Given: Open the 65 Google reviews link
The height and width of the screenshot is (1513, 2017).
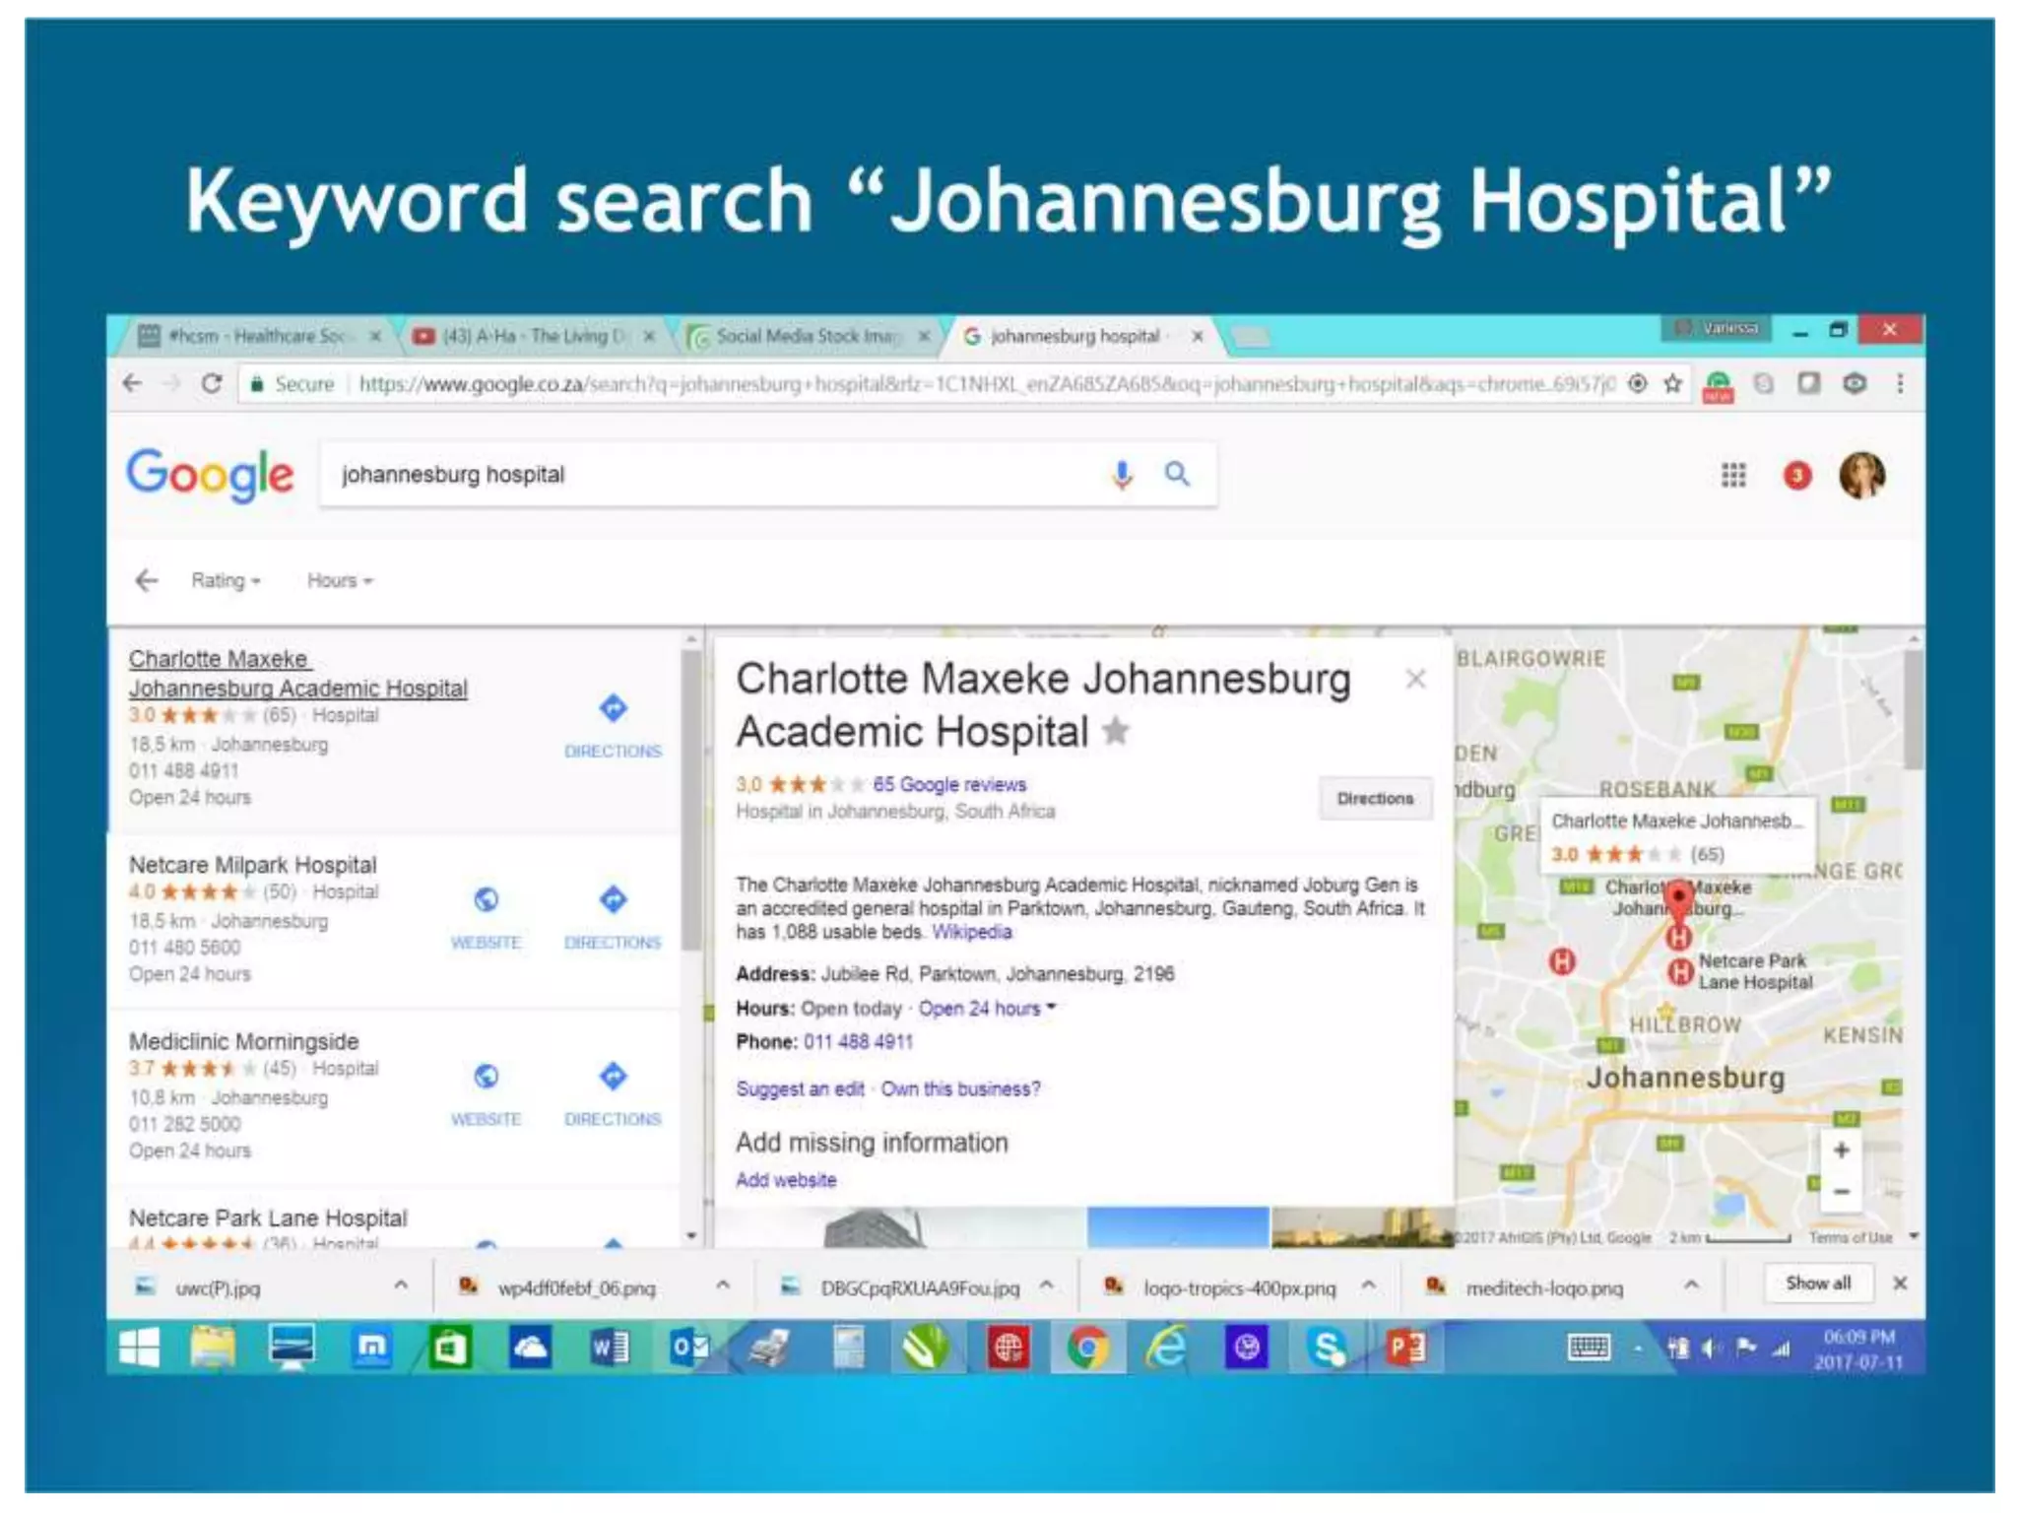Looking at the screenshot, I should pyautogui.click(x=949, y=785).
